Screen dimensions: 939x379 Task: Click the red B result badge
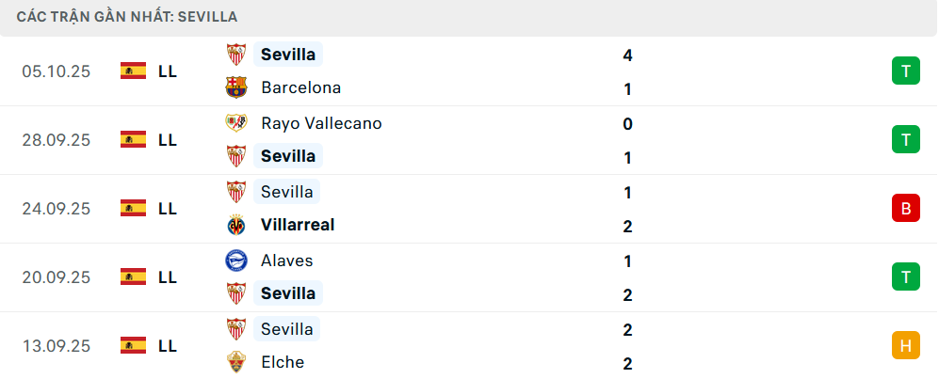click(x=905, y=209)
